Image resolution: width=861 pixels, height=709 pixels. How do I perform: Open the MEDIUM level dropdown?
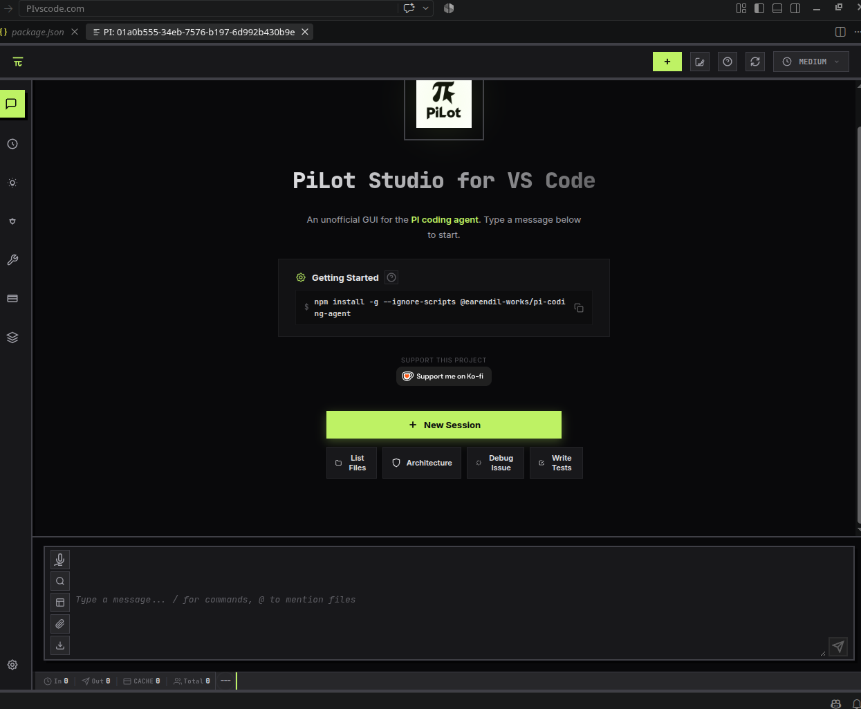(x=811, y=62)
